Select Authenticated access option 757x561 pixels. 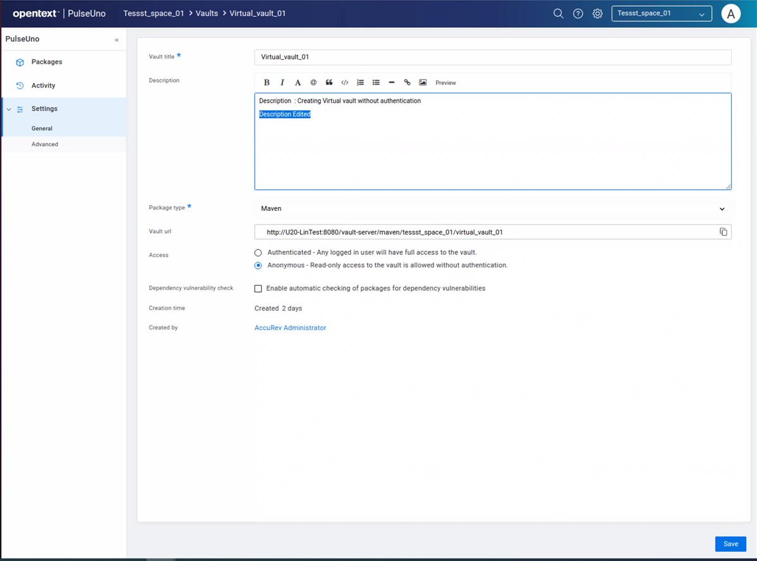click(x=258, y=252)
